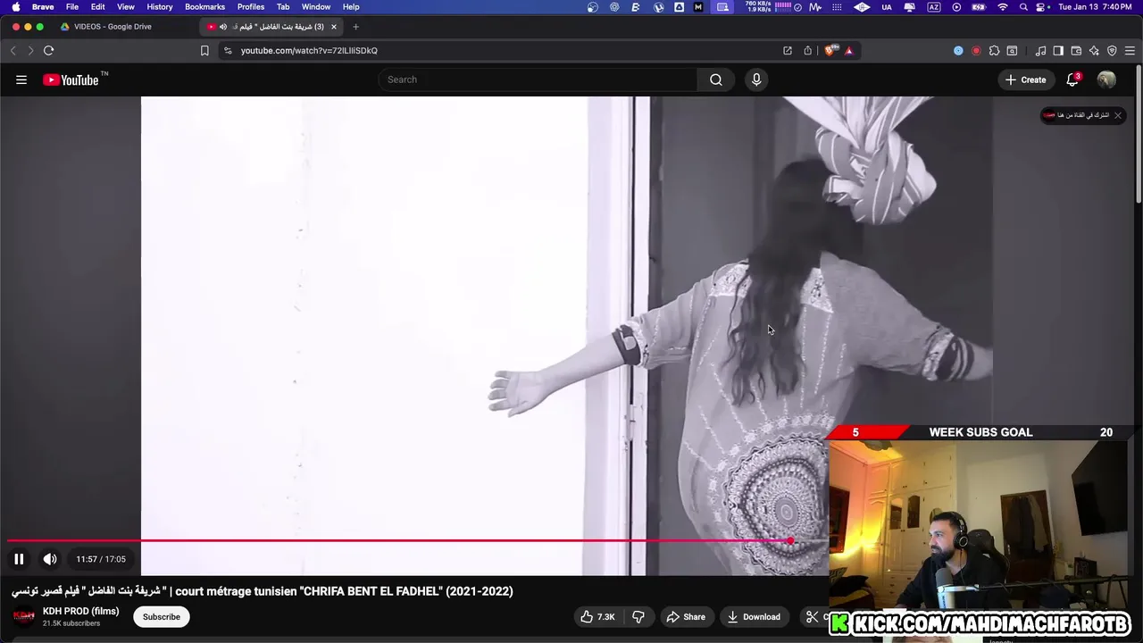Viewport: 1143px width, 643px height.
Task: Open the File menu
Action: [x=72, y=7]
